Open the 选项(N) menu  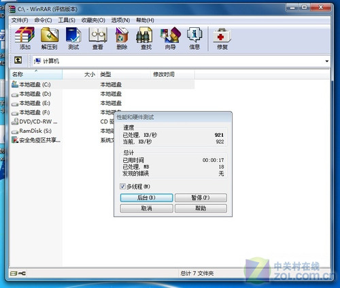(x=120, y=20)
